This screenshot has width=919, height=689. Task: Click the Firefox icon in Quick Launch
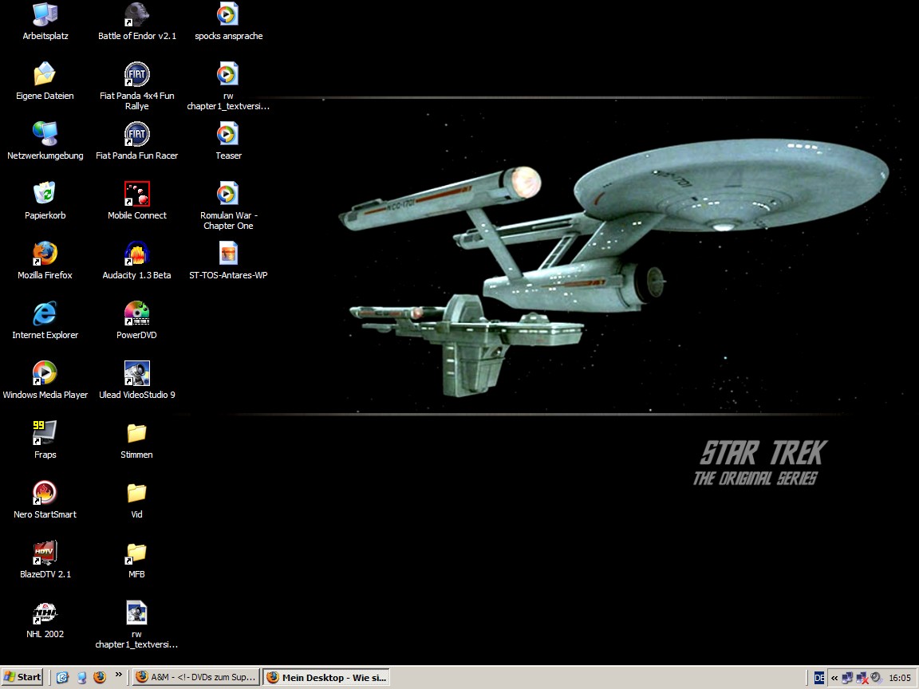click(x=100, y=678)
